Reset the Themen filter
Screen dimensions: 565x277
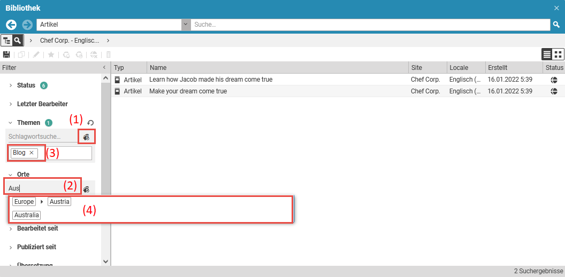click(90, 123)
